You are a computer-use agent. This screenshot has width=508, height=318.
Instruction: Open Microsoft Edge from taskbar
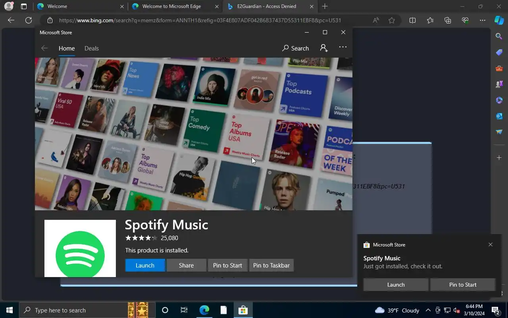[x=204, y=310]
